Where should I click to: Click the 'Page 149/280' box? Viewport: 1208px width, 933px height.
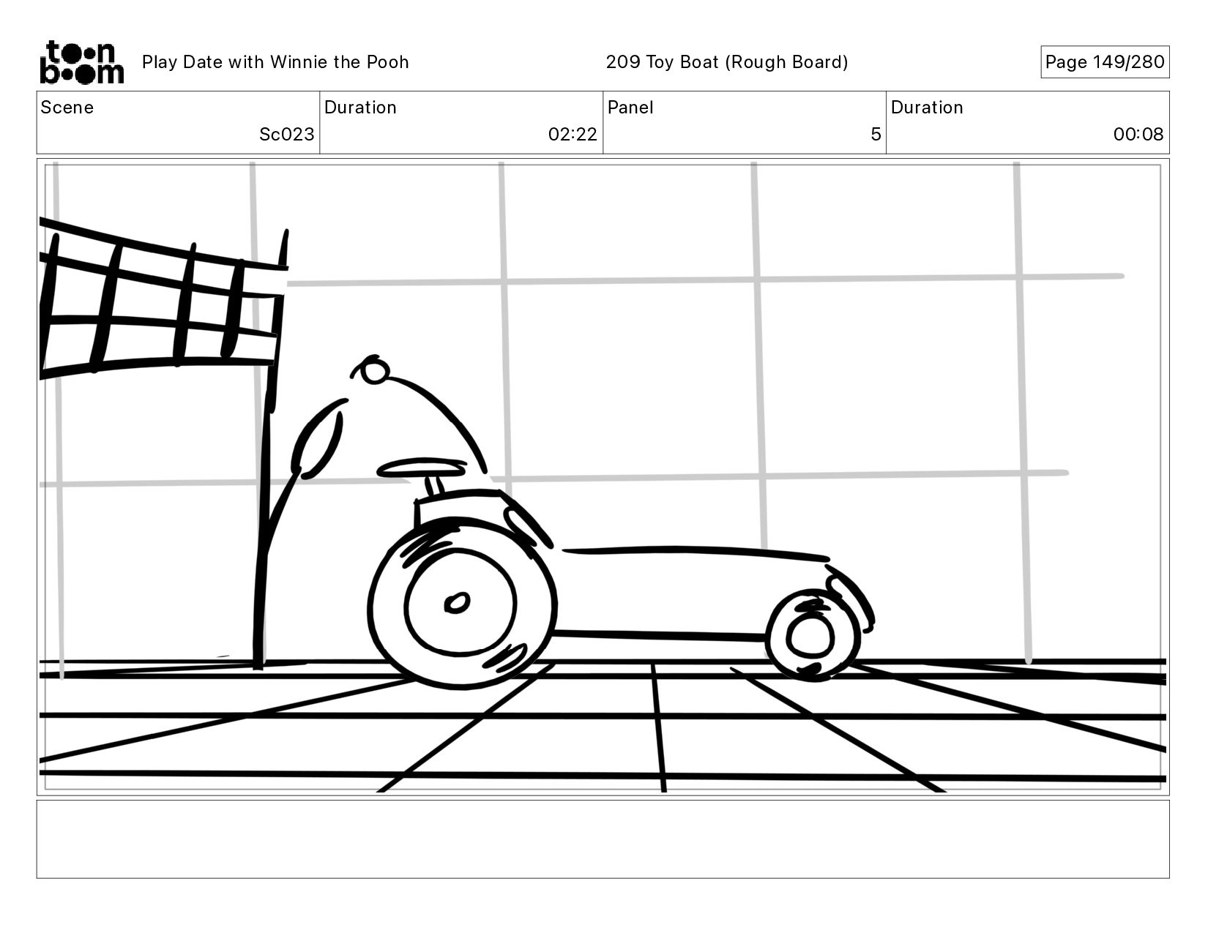[1105, 62]
